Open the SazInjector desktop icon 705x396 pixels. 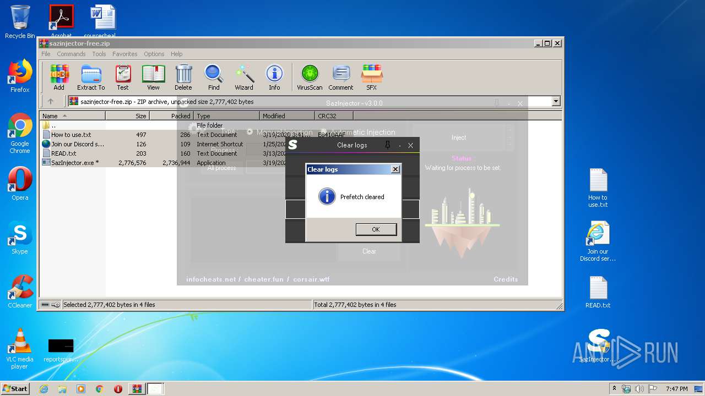tap(598, 346)
